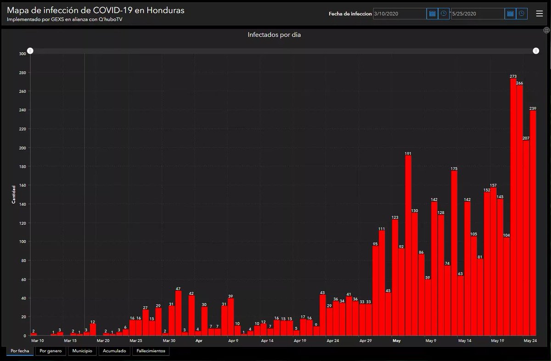Select the bar labeled 273

[513, 207]
